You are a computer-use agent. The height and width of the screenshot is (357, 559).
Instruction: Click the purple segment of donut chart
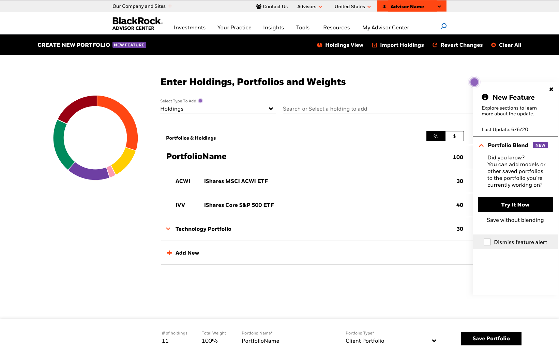pos(89,173)
